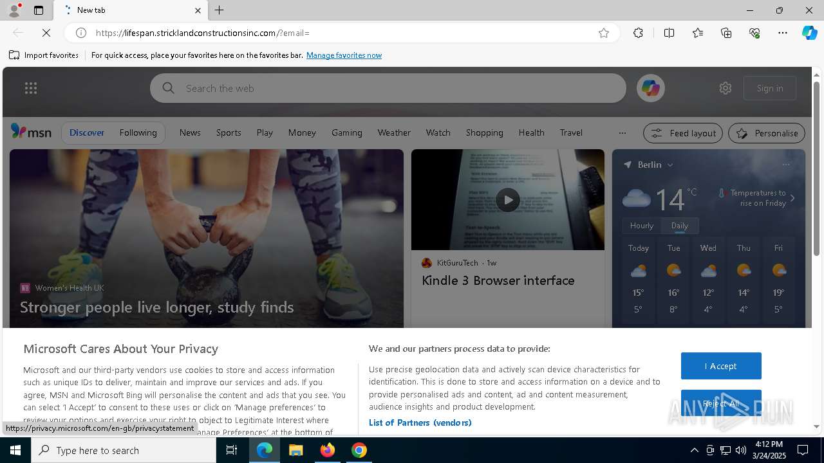Screen dimensions: 824x463
Task: Select the Discover tab
Action: point(87,132)
